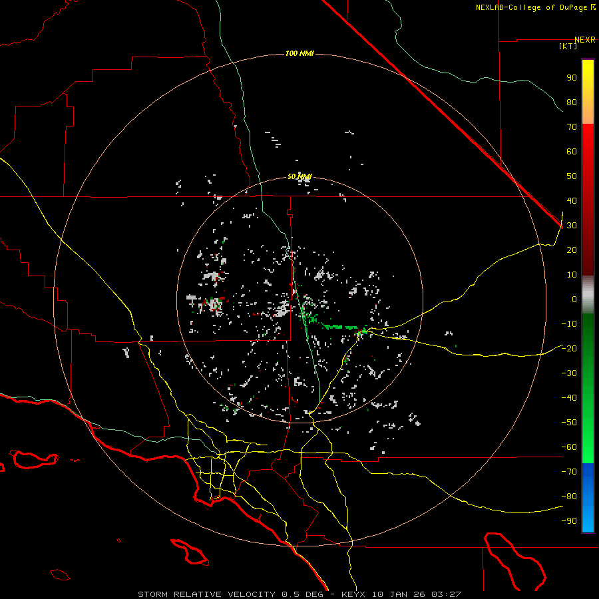This screenshot has width=599, height=599.
Task: Click the gray zero-velocity color bar segment
Action: [x=588, y=294]
